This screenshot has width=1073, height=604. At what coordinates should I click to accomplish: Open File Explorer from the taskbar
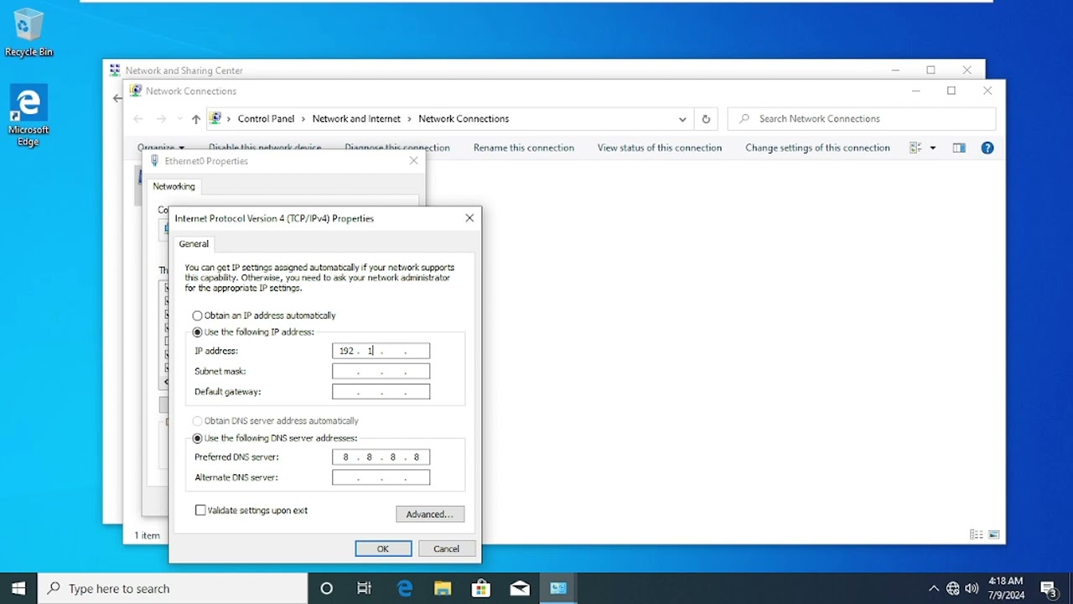tap(443, 588)
